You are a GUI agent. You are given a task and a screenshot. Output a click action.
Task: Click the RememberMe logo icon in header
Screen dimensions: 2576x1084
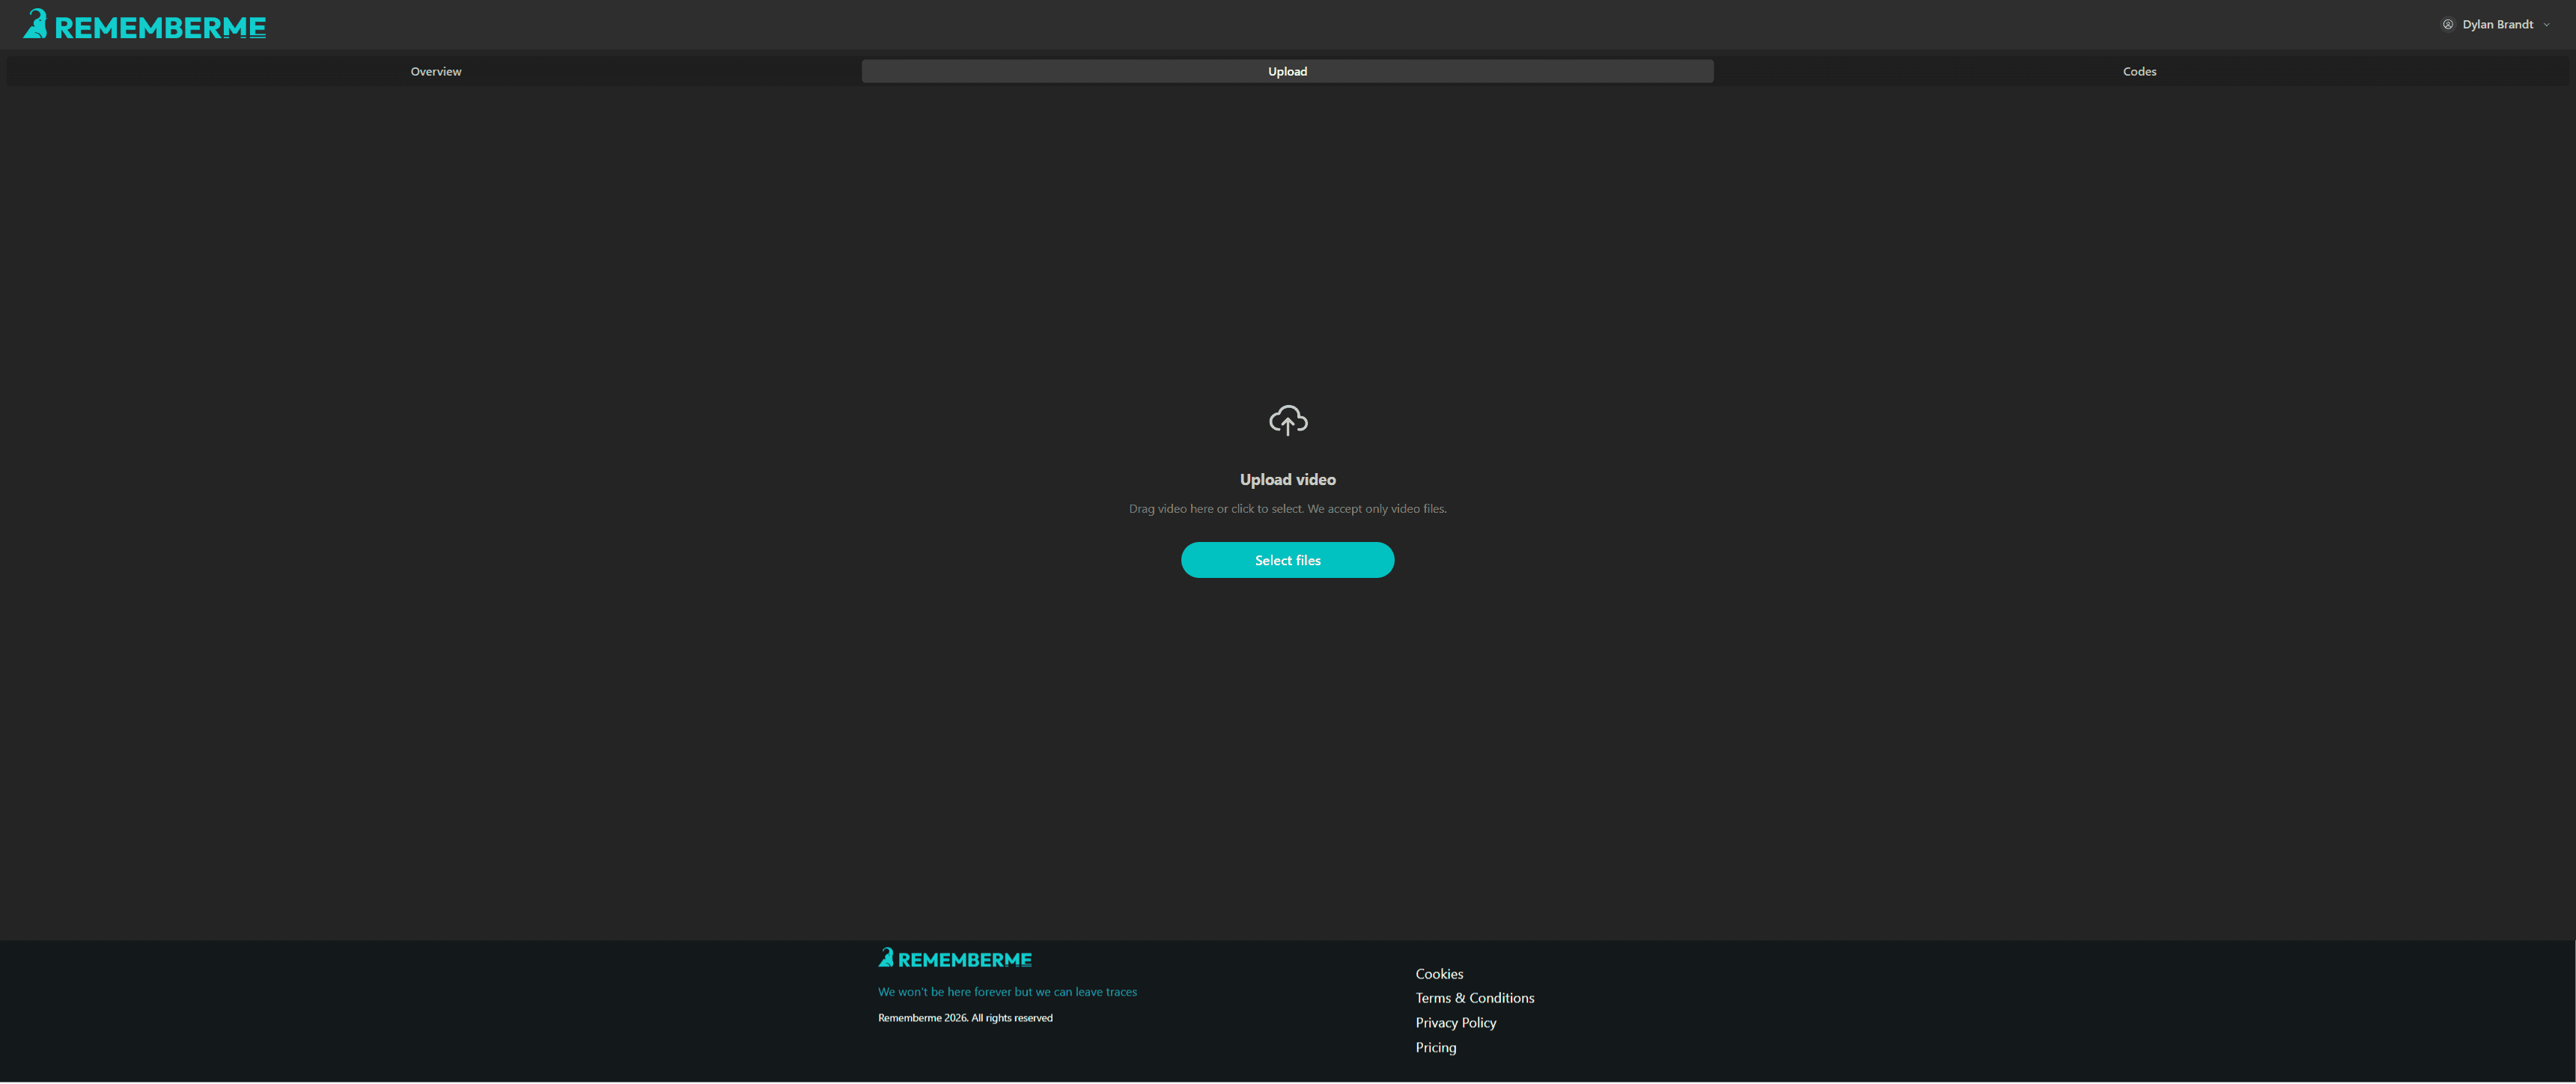point(35,23)
